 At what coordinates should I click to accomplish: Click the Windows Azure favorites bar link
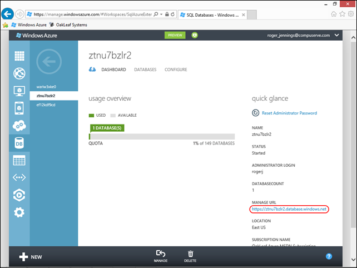pyautogui.click(x=29, y=25)
